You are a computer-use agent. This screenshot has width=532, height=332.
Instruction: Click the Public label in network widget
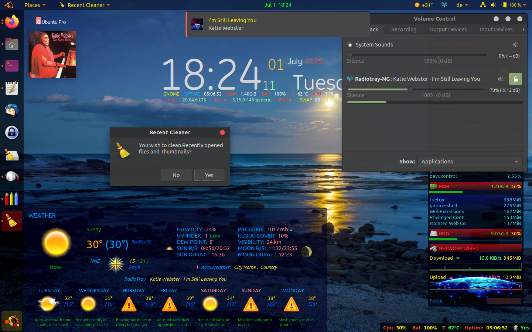click(436, 301)
